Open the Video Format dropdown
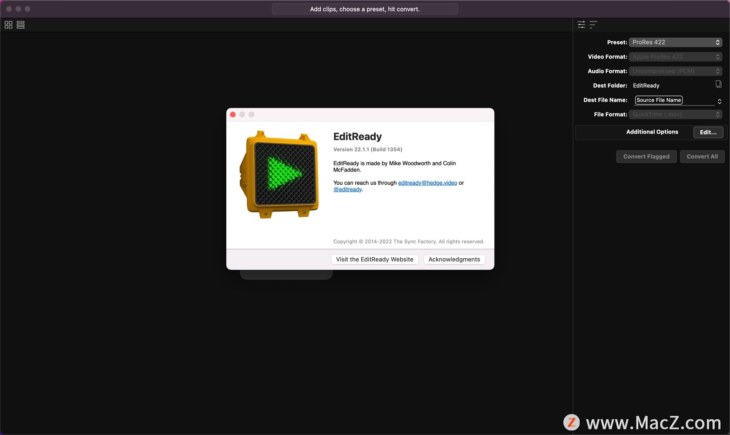Screen dimensions: 730x435 coord(676,57)
